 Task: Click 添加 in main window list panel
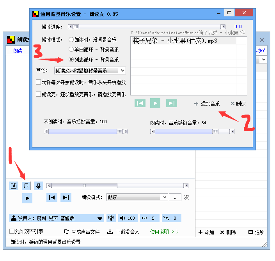click(206, 232)
